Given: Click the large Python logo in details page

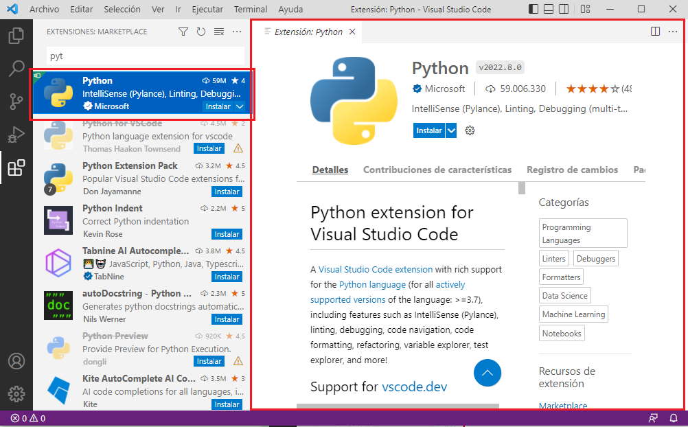Looking at the screenshot, I should [354, 100].
